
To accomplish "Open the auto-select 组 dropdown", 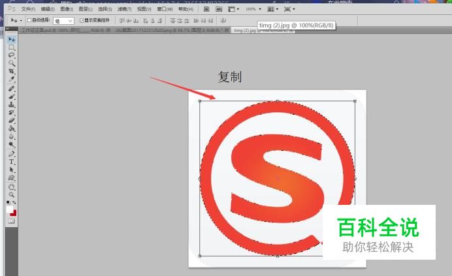I will coord(64,21).
